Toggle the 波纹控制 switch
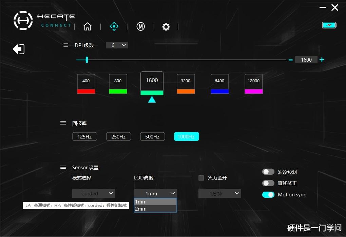 (268, 172)
